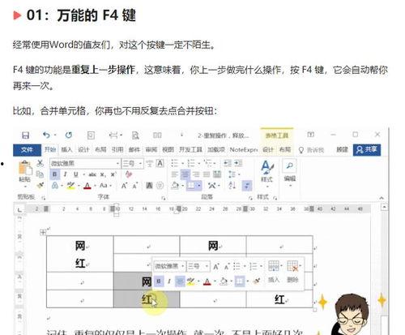Click the 告诉我 Tell Me search box
Screen dimensions: 405x335
click(x=311, y=150)
